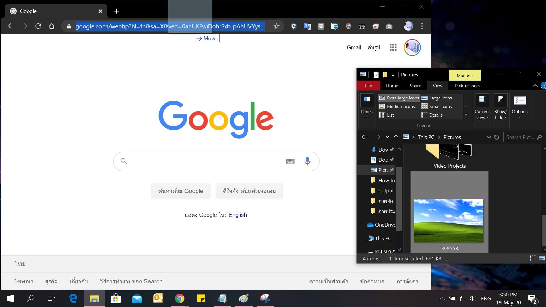Click Chrome's reload button
This screenshot has width=546, height=307.
point(38,26)
